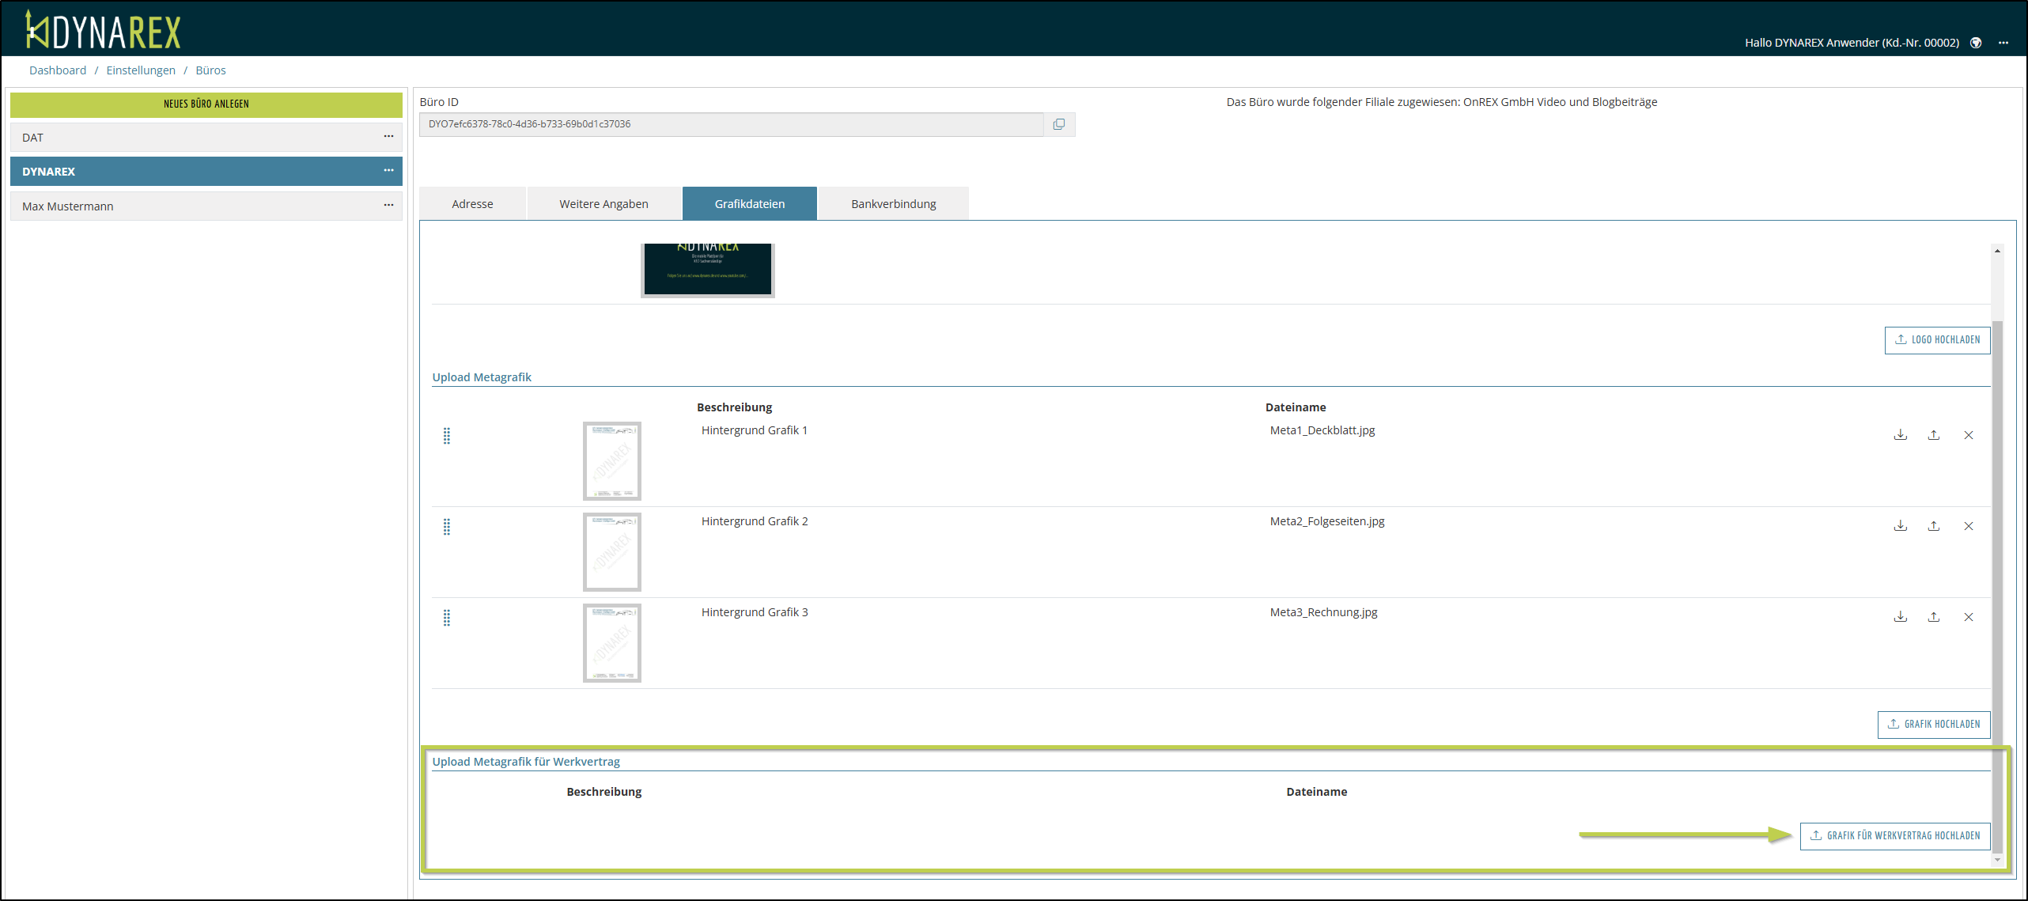
Task: Switch to the Weitere Angaben tab
Action: (x=603, y=204)
